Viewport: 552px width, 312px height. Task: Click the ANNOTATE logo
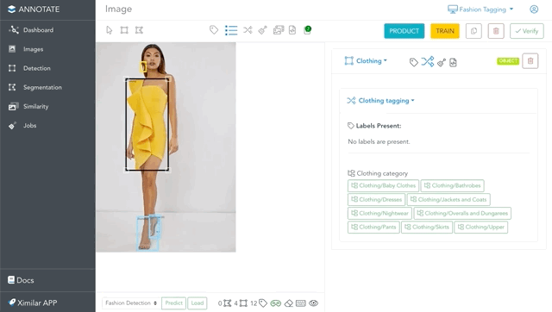34,9
